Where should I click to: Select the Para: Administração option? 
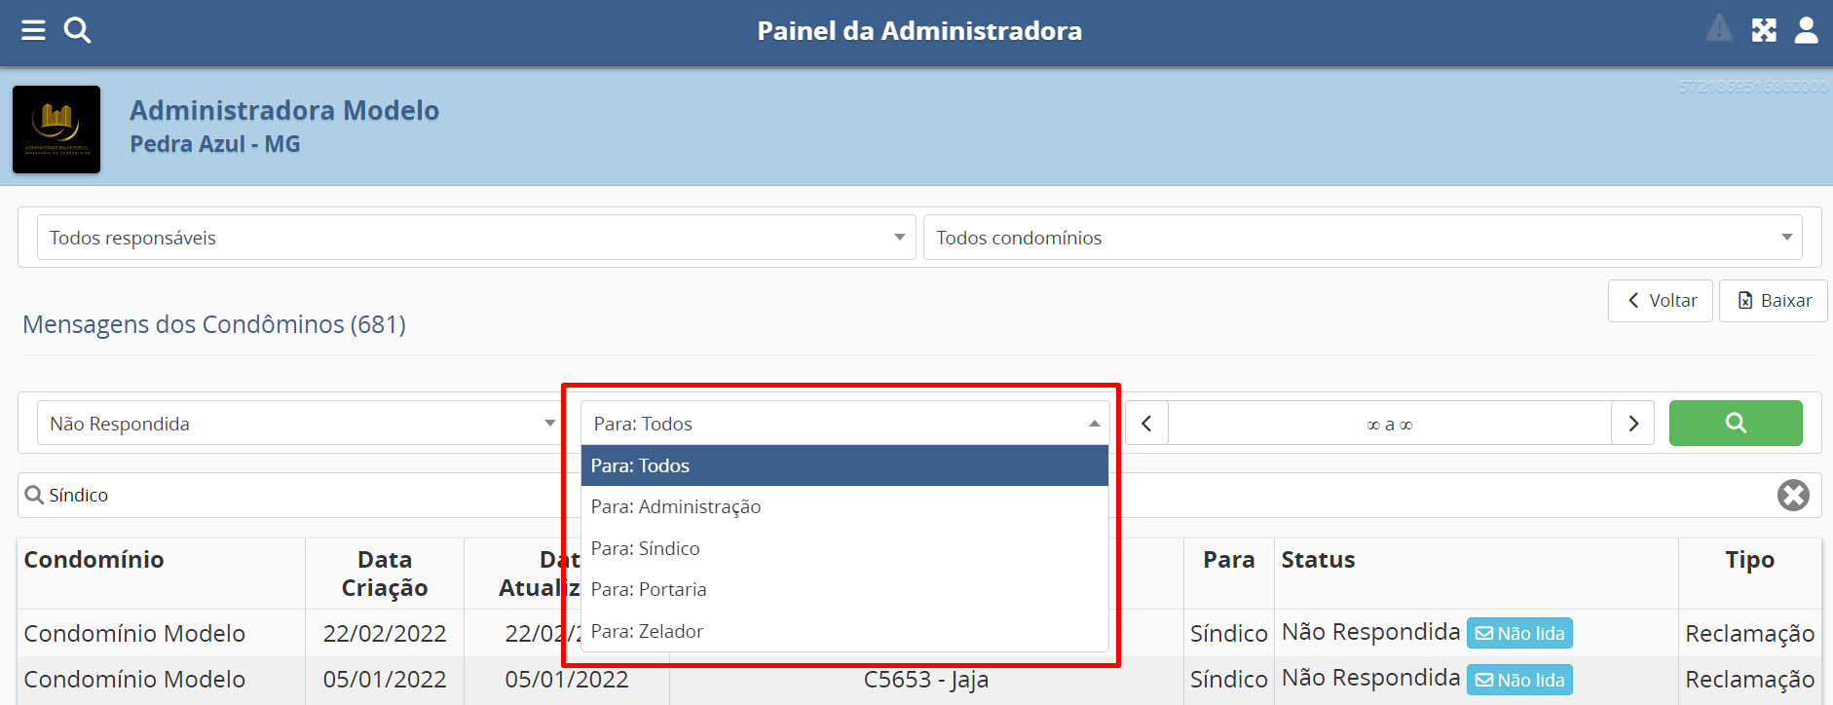coord(676,507)
